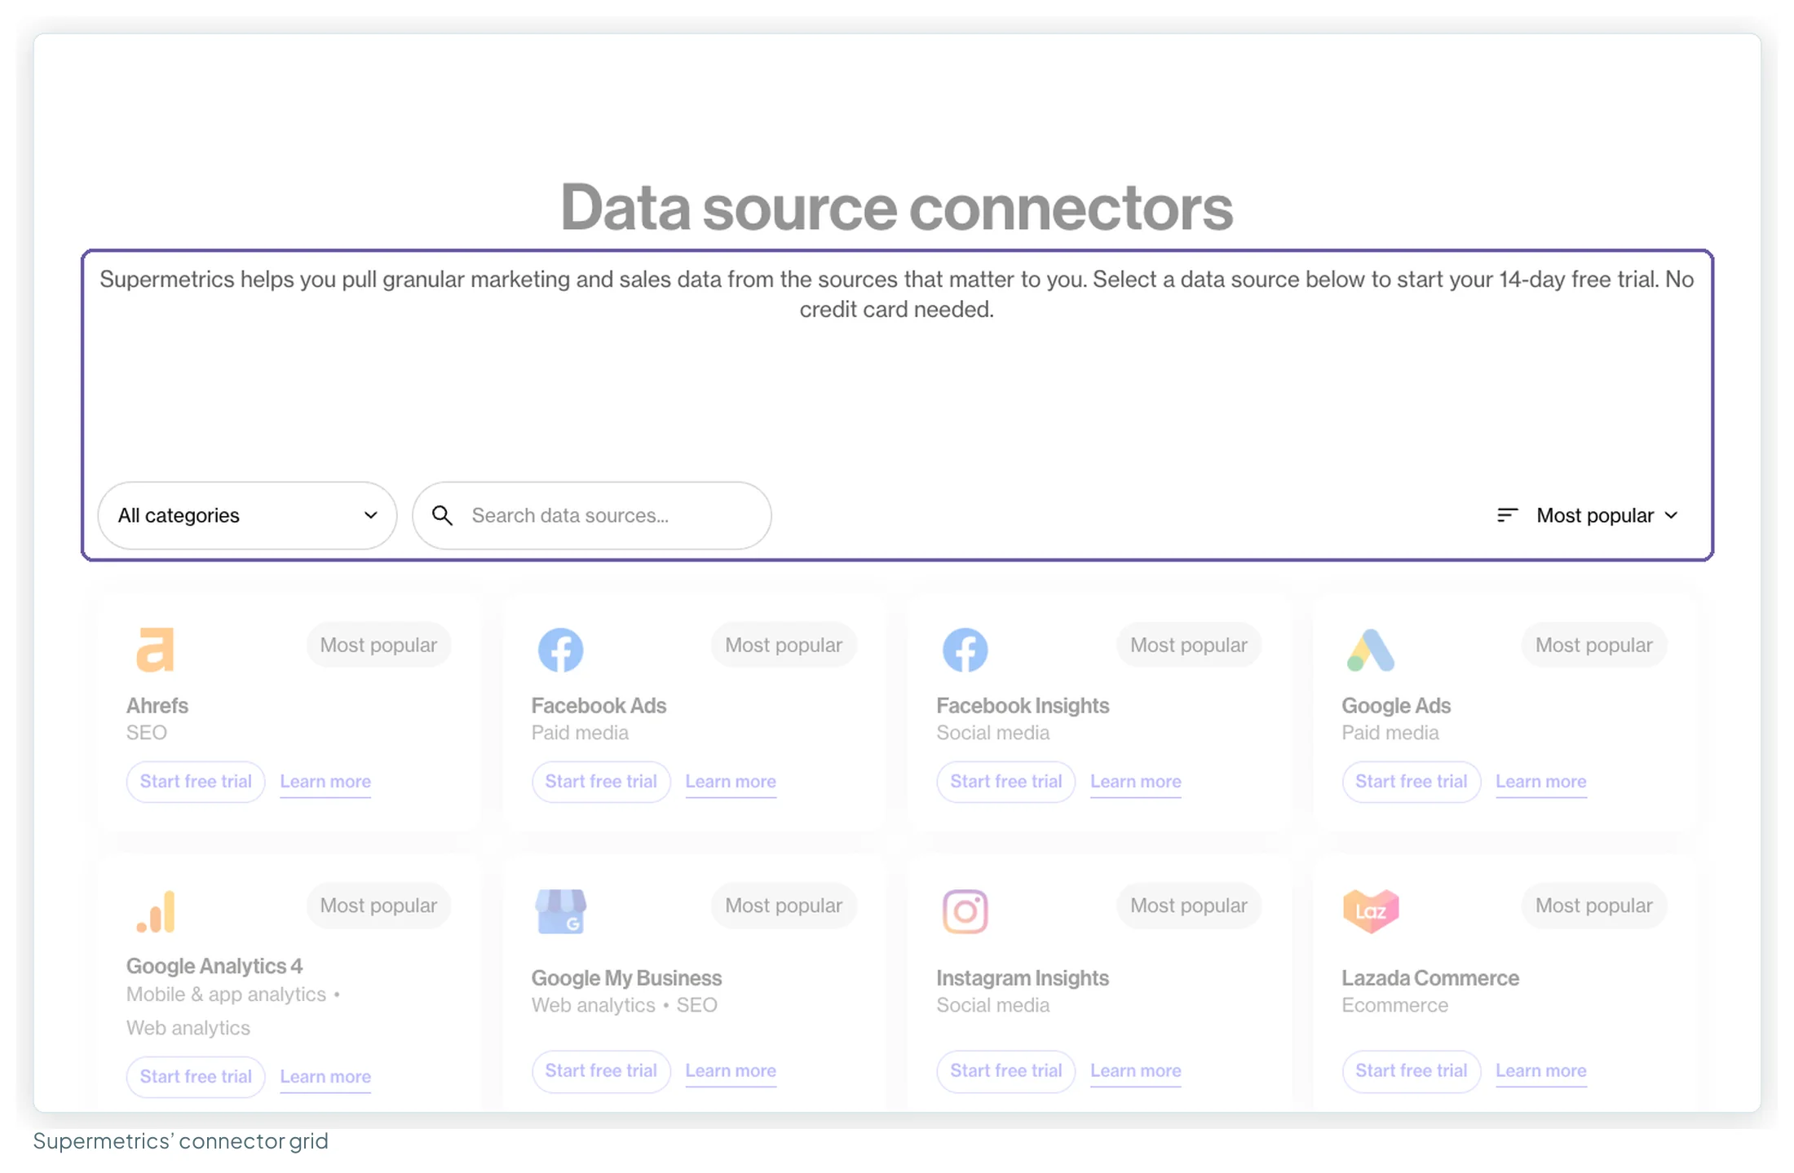
Task: Click Most popular badge on Facebook Insights card
Action: coord(1189,645)
